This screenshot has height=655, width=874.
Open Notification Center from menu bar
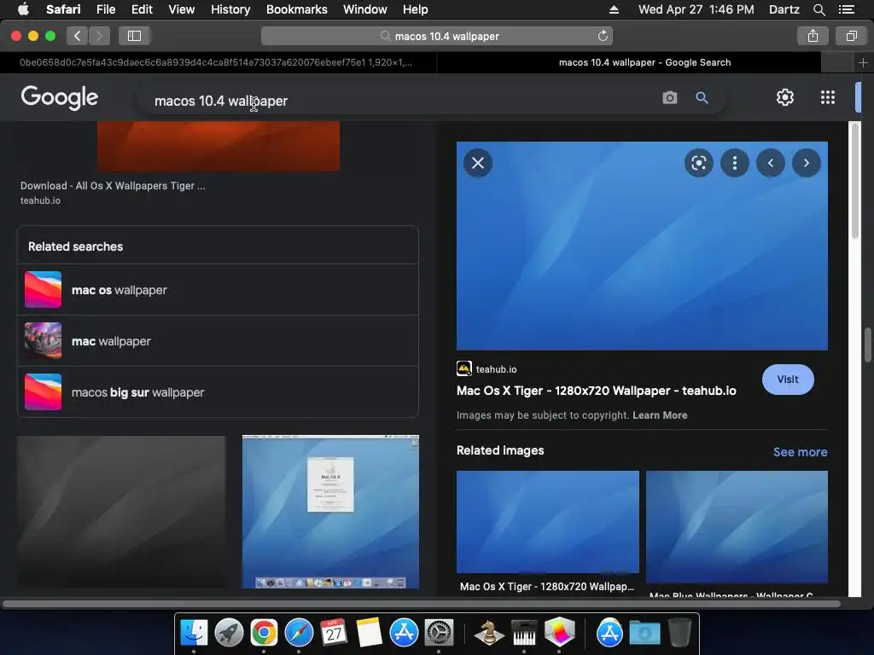point(846,9)
